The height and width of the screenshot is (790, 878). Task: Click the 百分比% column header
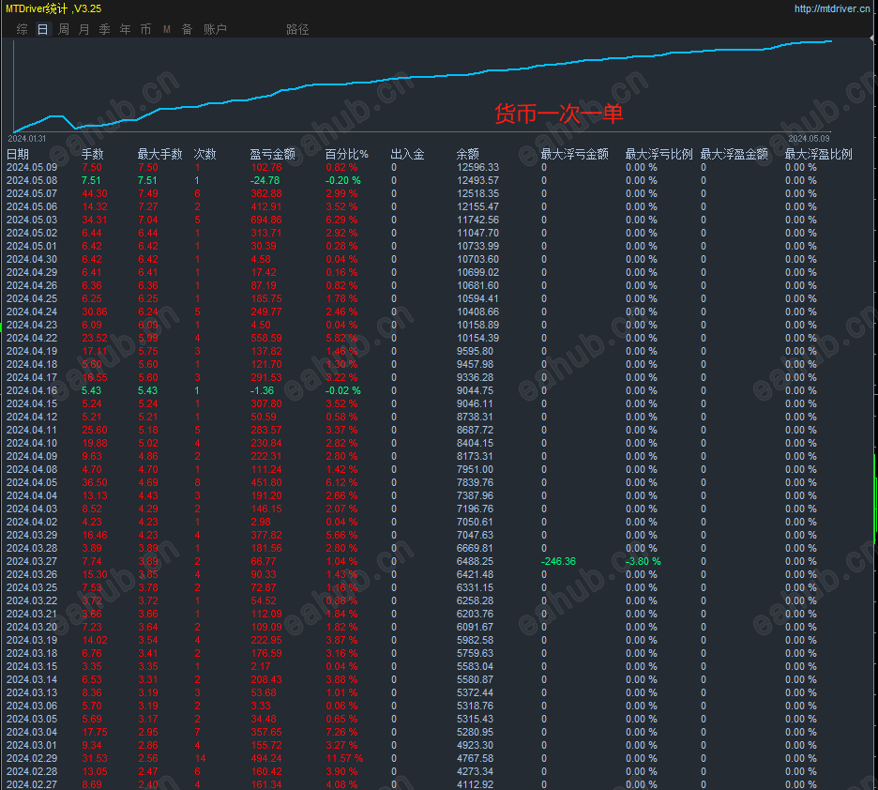pyautogui.click(x=347, y=154)
